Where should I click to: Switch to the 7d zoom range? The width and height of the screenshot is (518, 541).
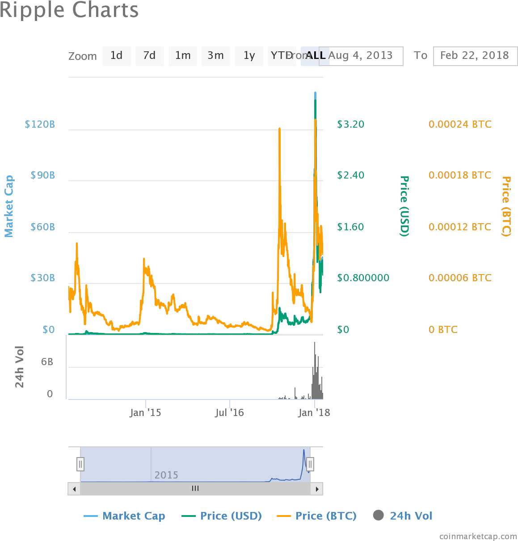[x=149, y=56]
